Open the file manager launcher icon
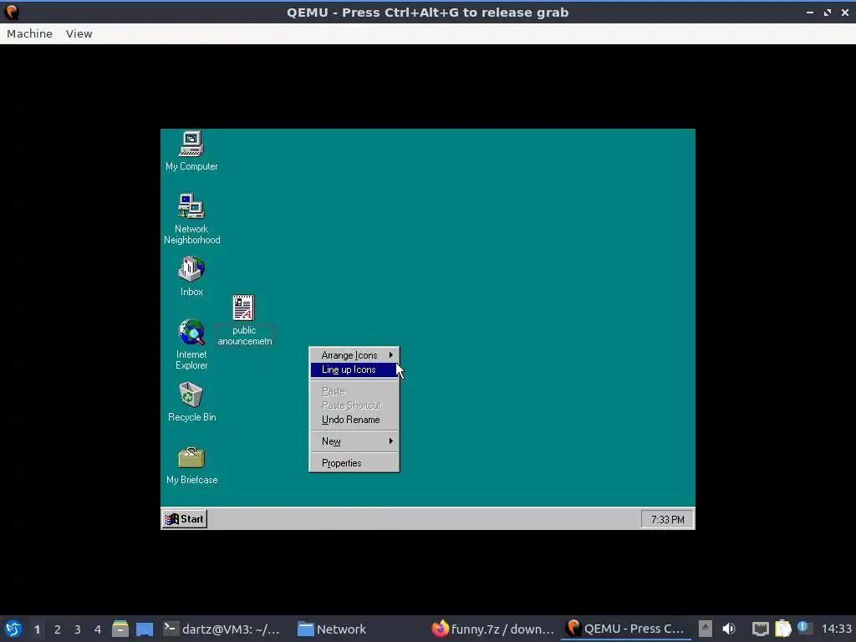This screenshot has height=642, width=856. (120, 629)
